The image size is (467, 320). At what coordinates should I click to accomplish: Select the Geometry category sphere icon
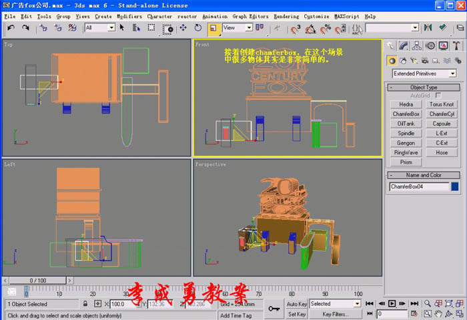click(x=392, y=61)
